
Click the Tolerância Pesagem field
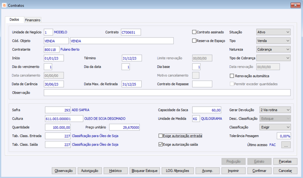pyautogui.click(x=284, y=136)
